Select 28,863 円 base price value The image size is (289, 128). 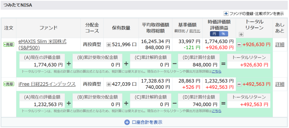[189, 80]
